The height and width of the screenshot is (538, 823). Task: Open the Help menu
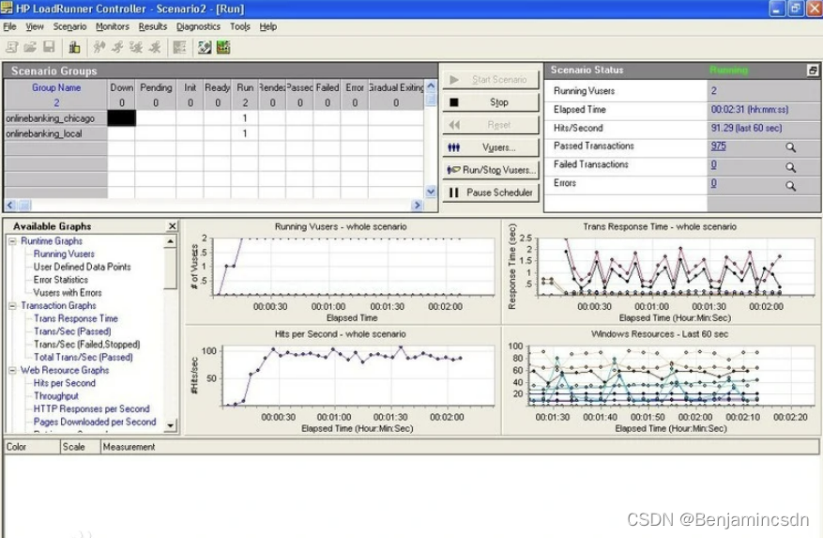[x=268, y=26]
